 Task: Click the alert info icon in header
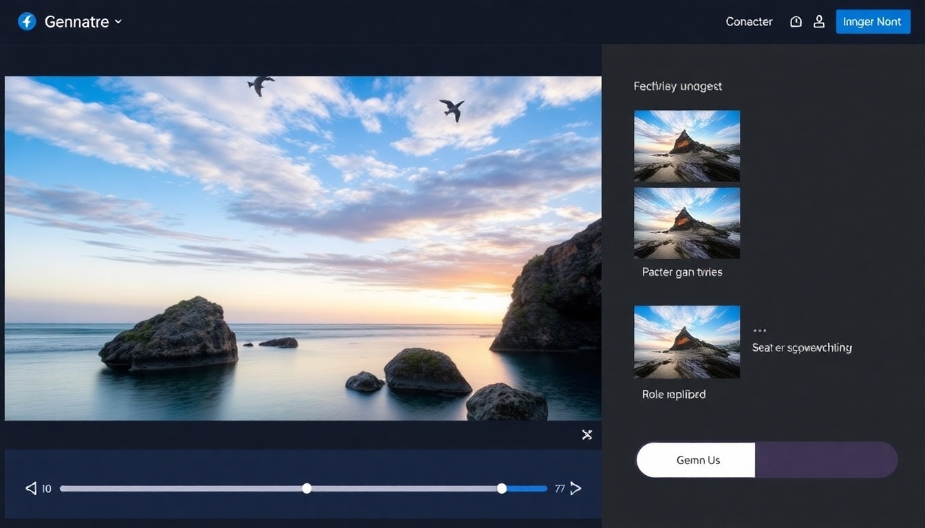796,22
